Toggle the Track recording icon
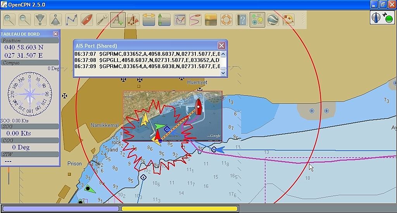The width and height of the screenshot is (397, 213). coord(195,20)
